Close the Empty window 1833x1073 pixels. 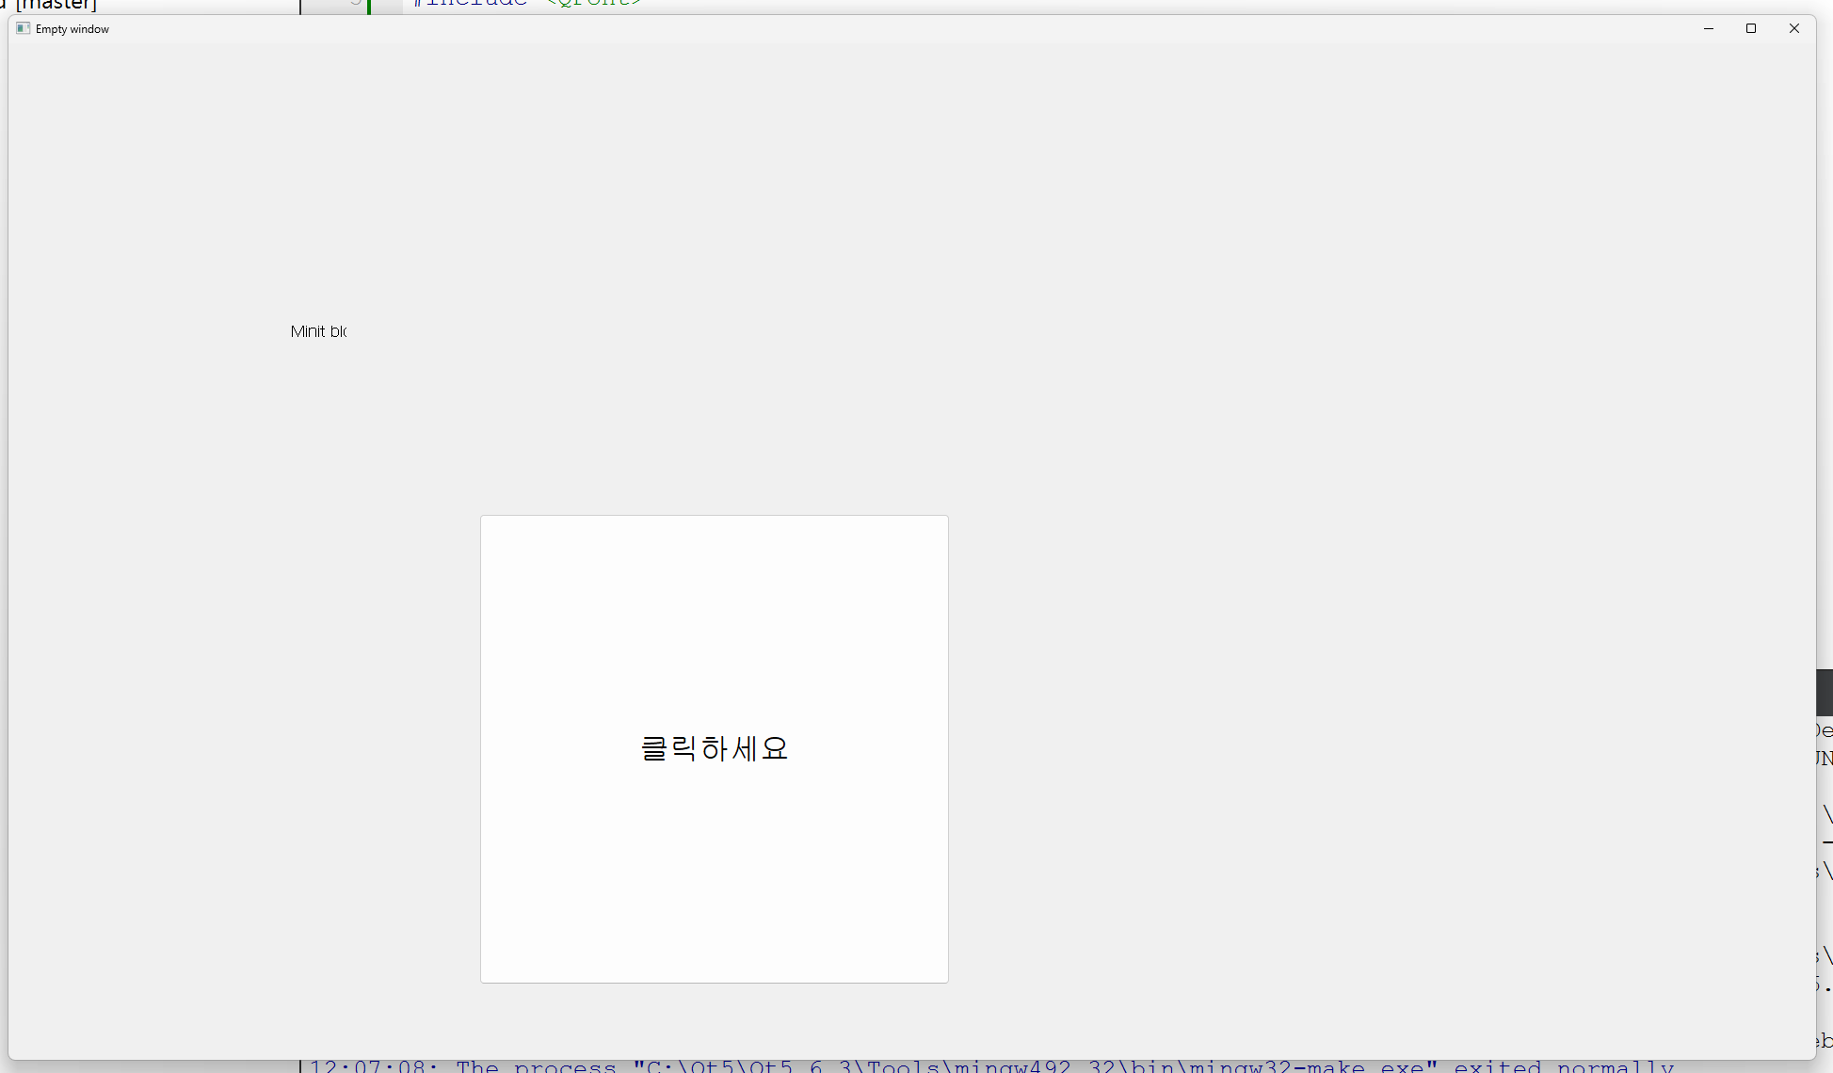click(1793, 28)
